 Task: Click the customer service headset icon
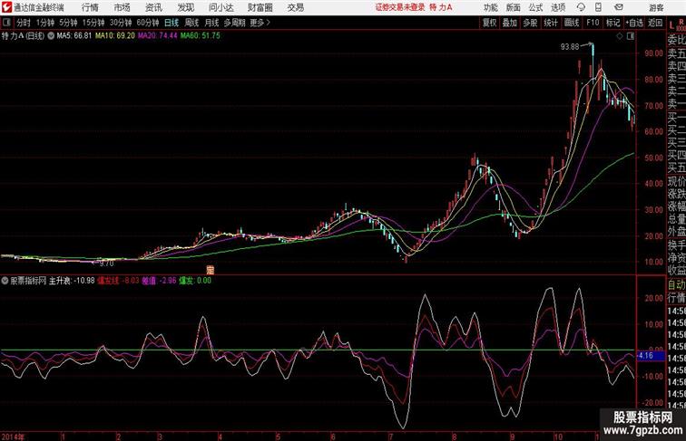tap(581, 7)
